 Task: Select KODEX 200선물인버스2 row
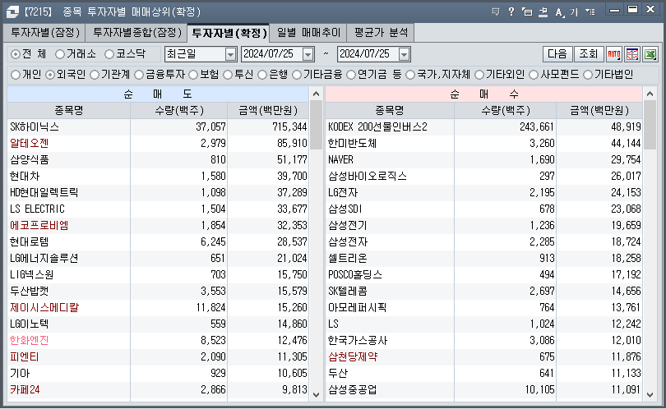click(483, 126)
